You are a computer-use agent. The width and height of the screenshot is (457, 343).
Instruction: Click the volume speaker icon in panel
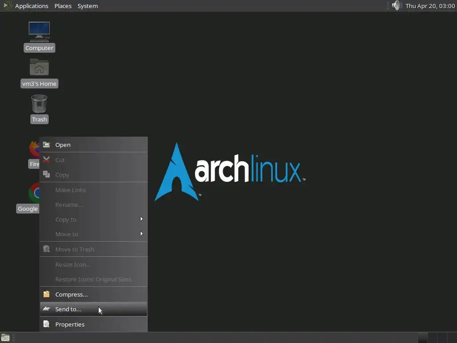pos(396,5)
